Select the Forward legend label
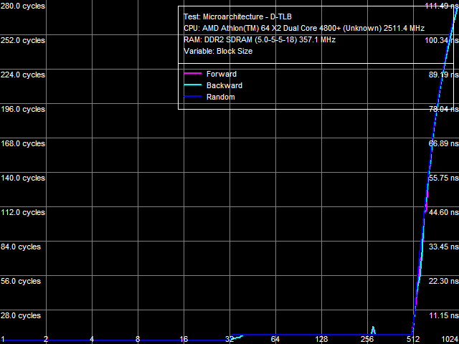 click(221, 74)
